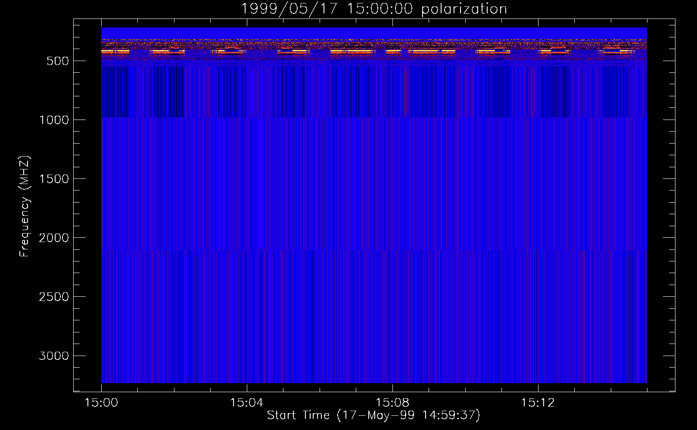Click the 500 frequency tick label

58,61
